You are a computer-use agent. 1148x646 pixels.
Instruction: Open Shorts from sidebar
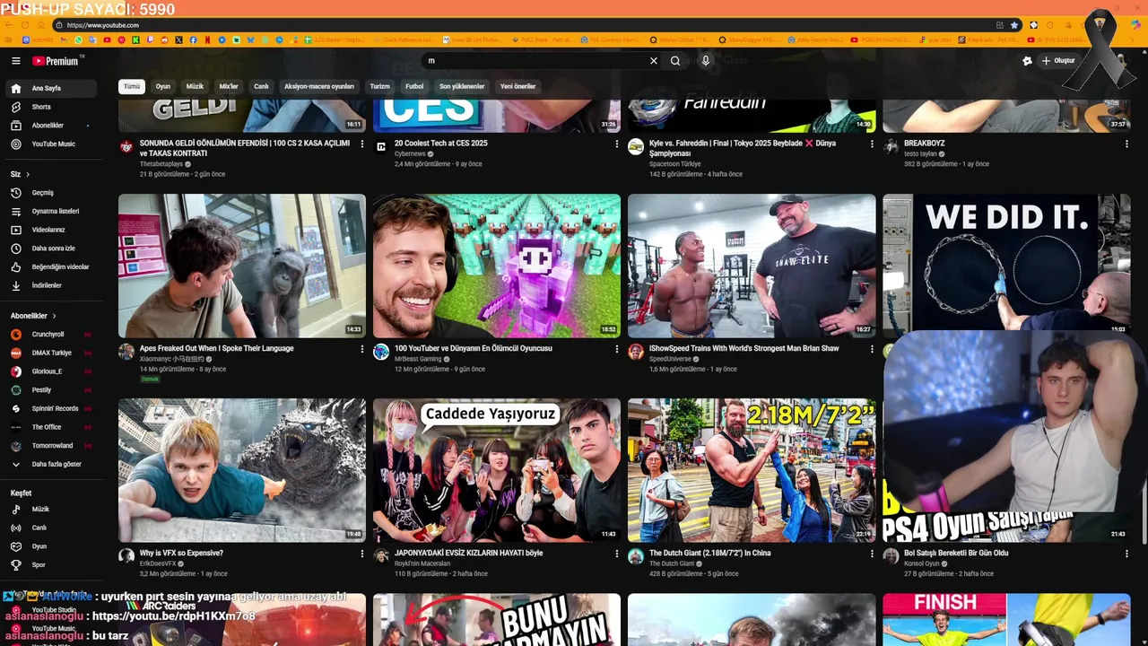[x=53, y=107]
